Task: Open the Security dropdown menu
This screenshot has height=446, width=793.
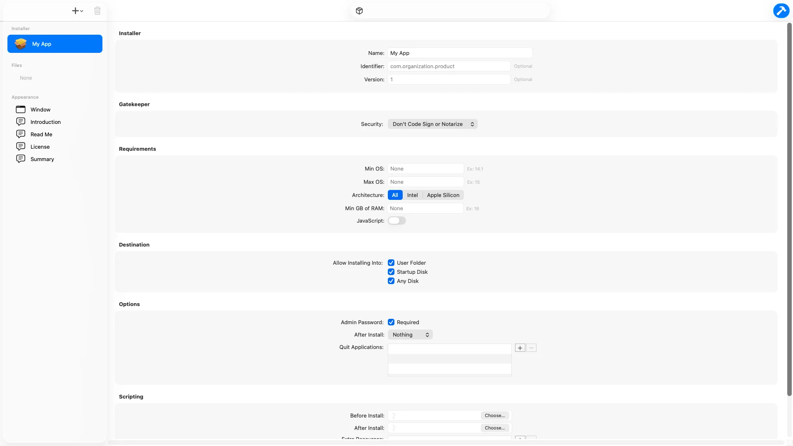Action: 432,124
